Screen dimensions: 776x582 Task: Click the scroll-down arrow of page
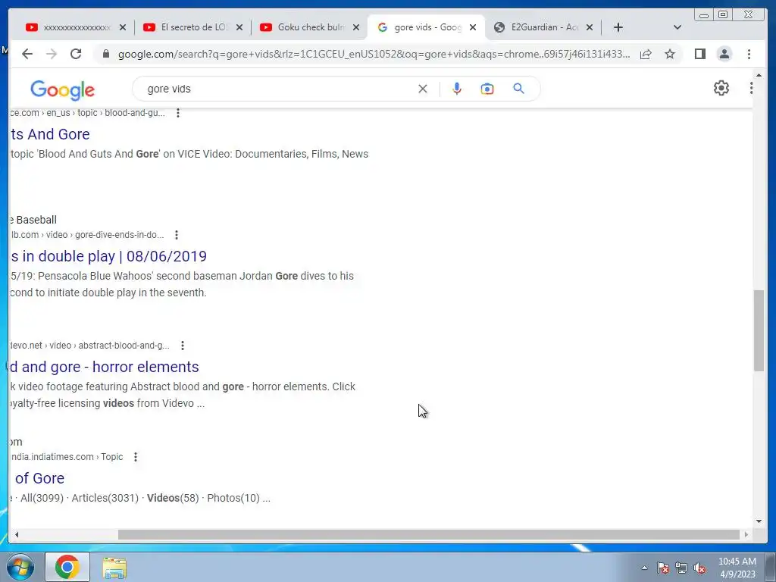(x=759, y=521)
